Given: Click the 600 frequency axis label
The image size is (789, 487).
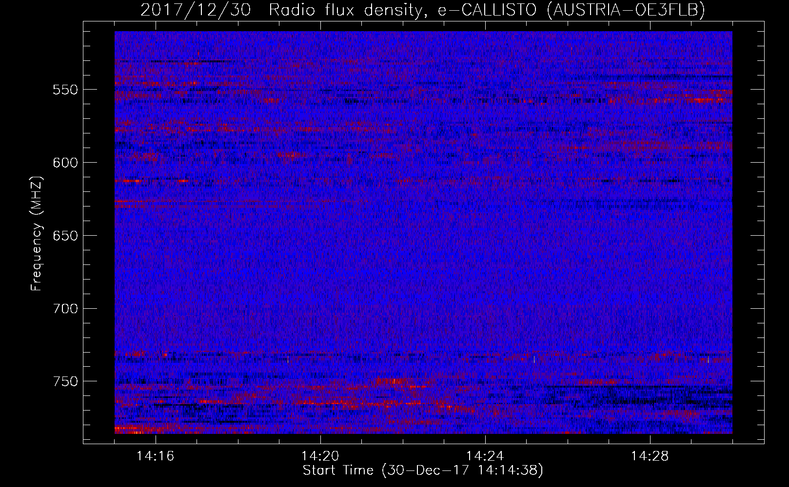Looking at the screenshot, I should click(65, 163).
